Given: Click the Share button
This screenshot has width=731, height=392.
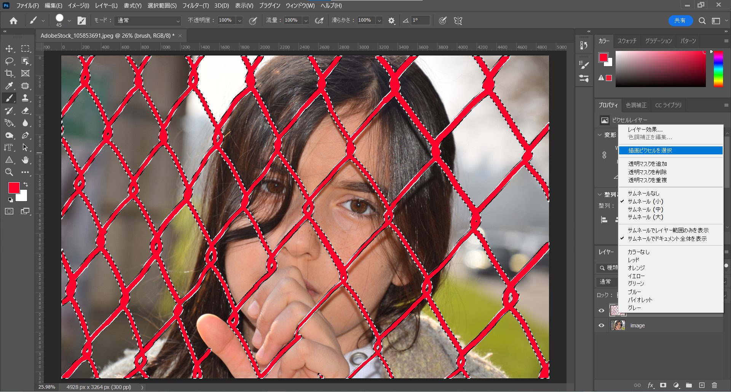Looking at the screenshot, I should [x=680, y=21].
